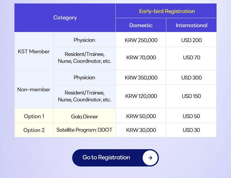Click the International column header
The height and width of the screenshot is (178, 231).
pos(191,25)
